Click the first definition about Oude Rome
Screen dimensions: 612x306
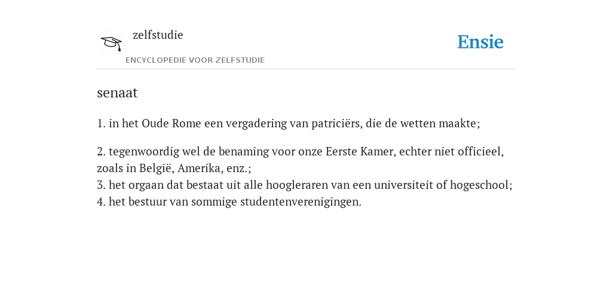289,123
